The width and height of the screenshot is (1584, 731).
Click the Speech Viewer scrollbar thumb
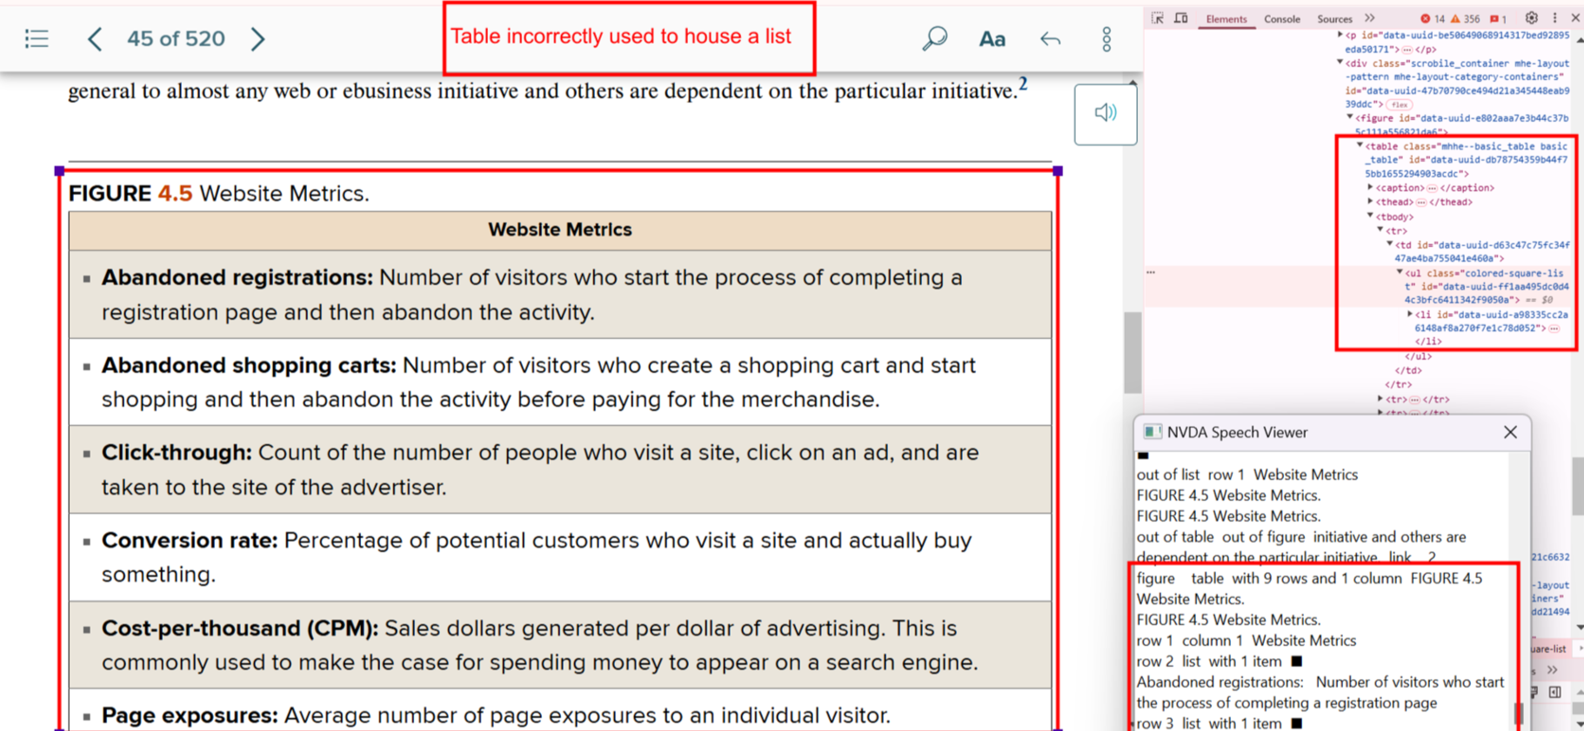coord(1521,714)
